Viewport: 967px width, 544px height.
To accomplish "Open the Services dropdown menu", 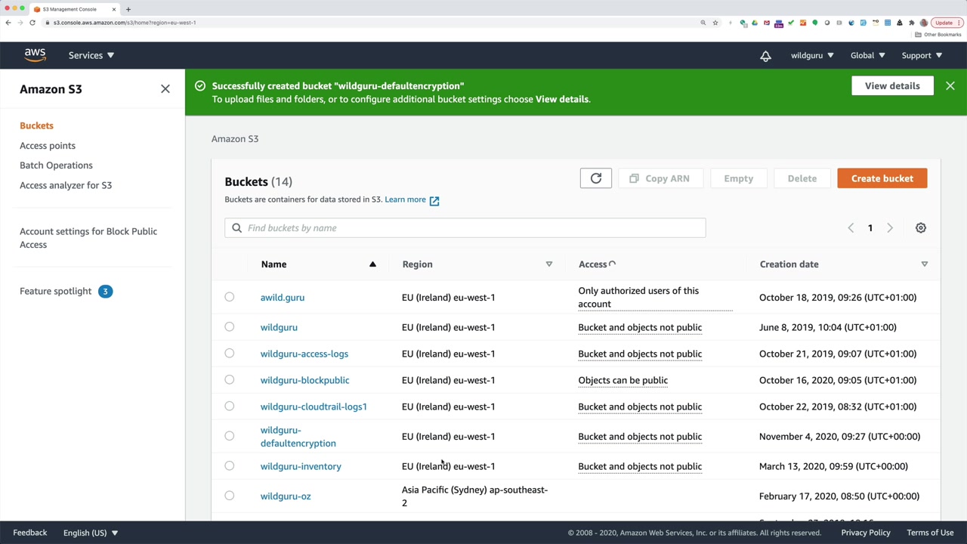I will point(91,55).
